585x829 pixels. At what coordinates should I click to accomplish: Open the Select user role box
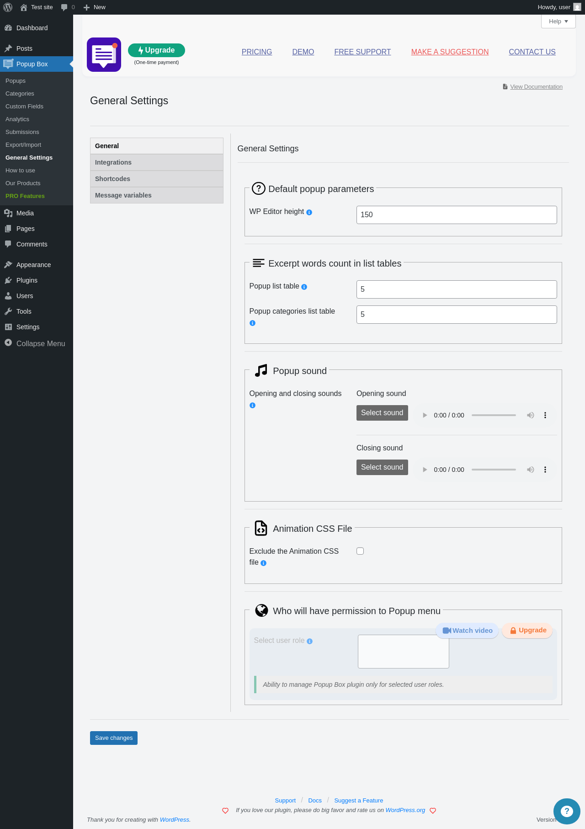(x=403, y=652)
